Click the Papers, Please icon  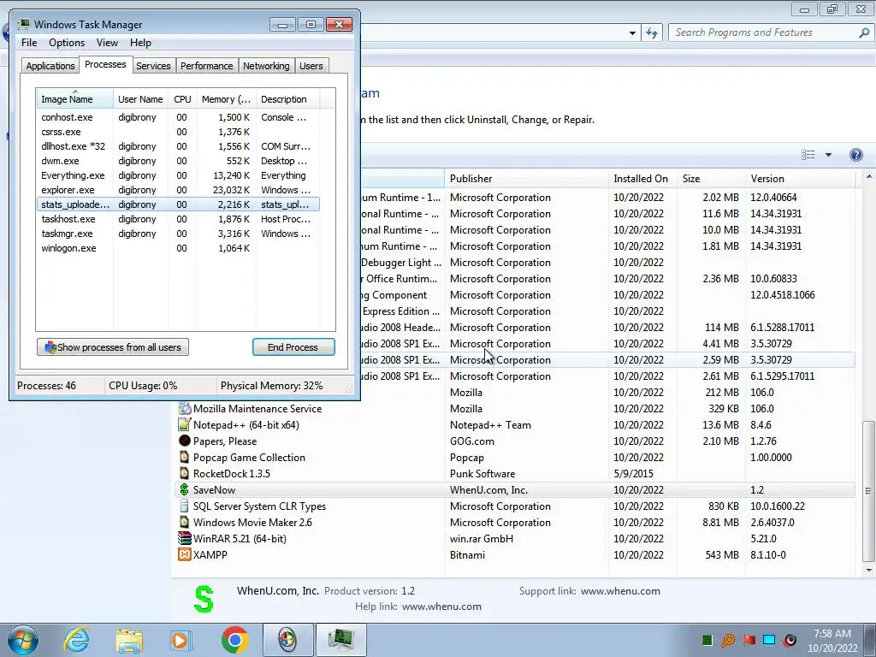[185, 441]
